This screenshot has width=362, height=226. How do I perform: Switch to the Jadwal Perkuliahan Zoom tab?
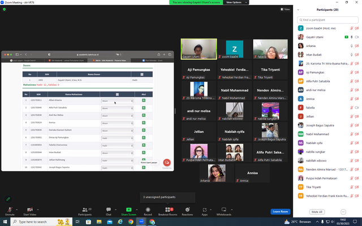tap(66, 60)
